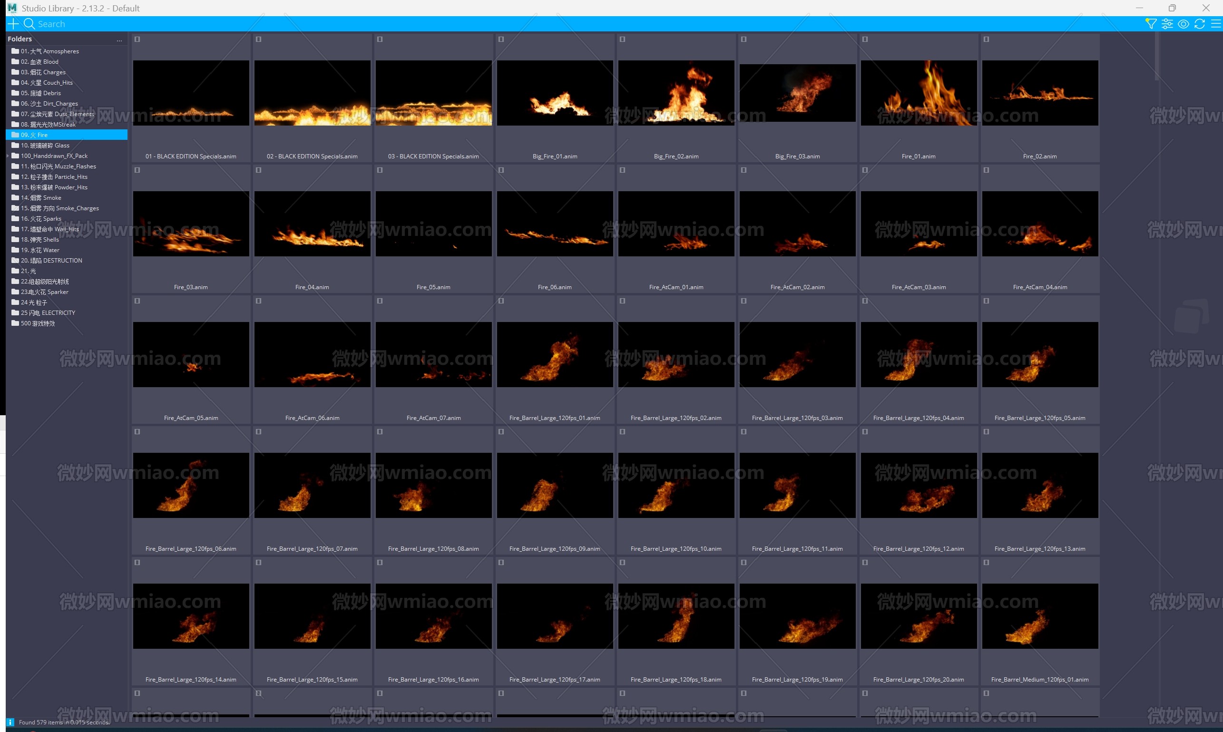Click the Fire_Barrel_Large_120fps_12.anim thumbnail
The width and height of the screenshot is (1223, 732).
[919, 485]
